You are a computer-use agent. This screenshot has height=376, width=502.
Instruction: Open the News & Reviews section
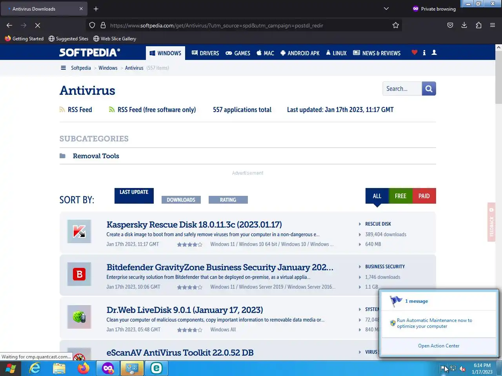(377, 53)
